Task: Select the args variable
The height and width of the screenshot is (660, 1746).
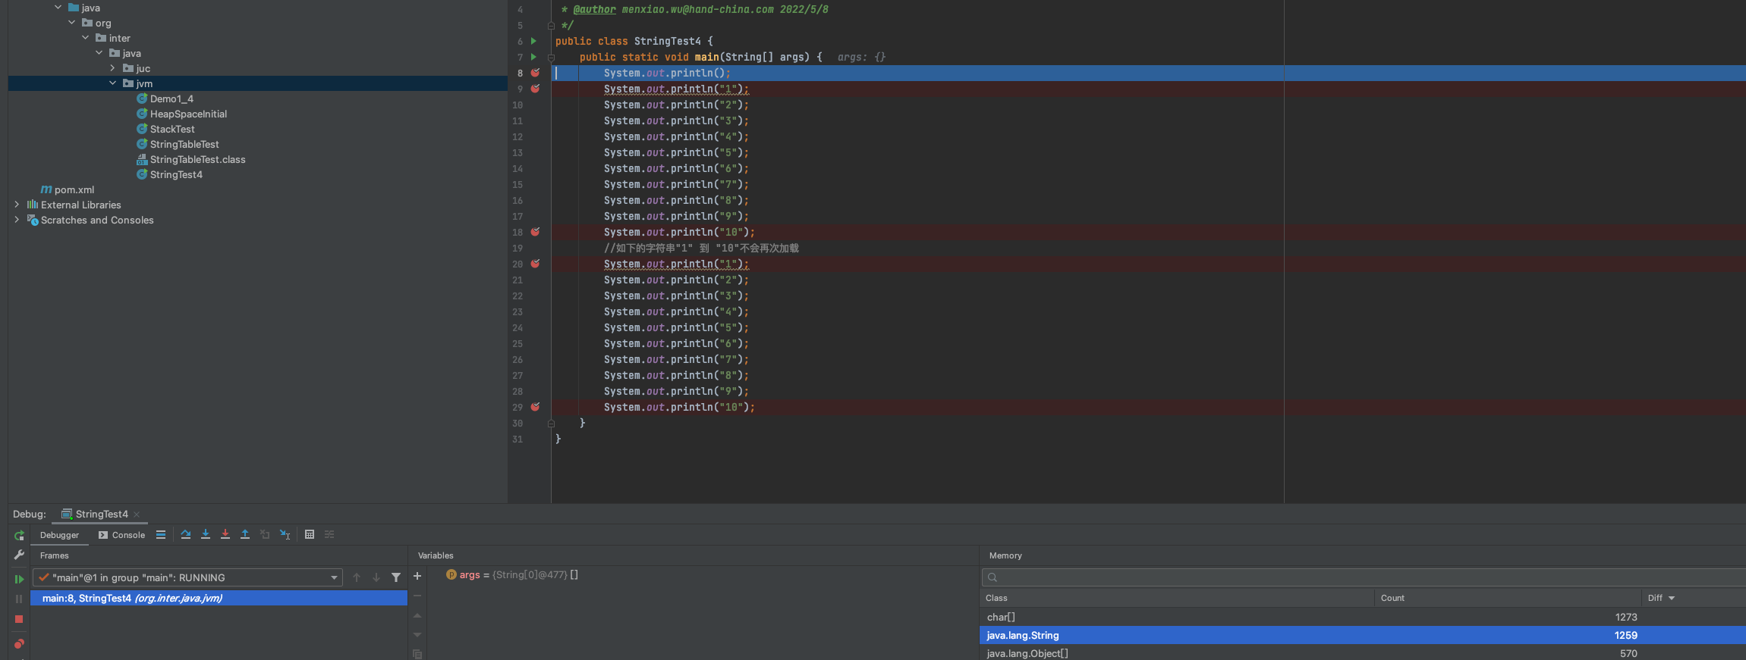Action: 512,574
